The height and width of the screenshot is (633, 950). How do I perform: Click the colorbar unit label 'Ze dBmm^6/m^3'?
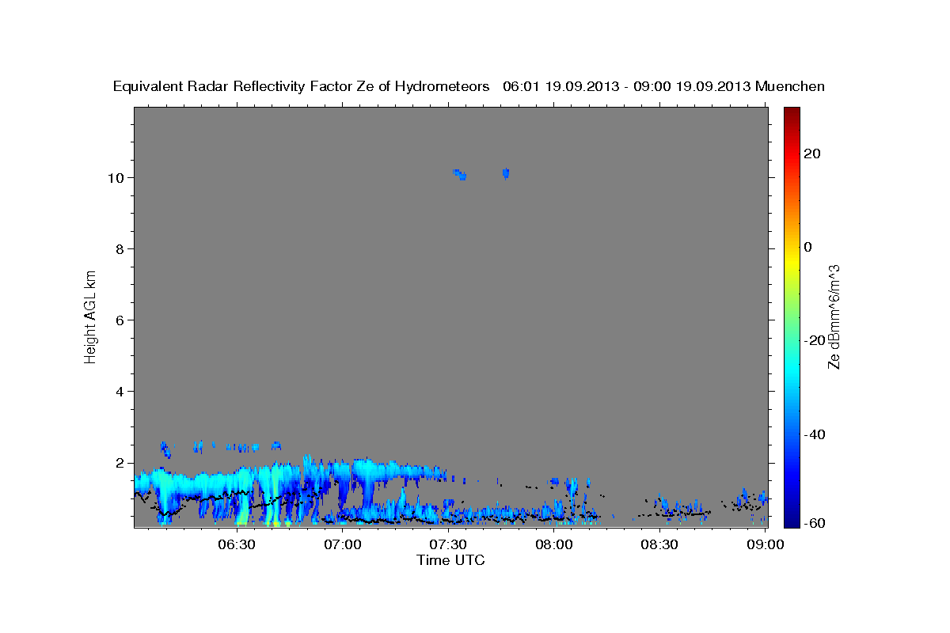pyautogui.click(x=834, y=316)
